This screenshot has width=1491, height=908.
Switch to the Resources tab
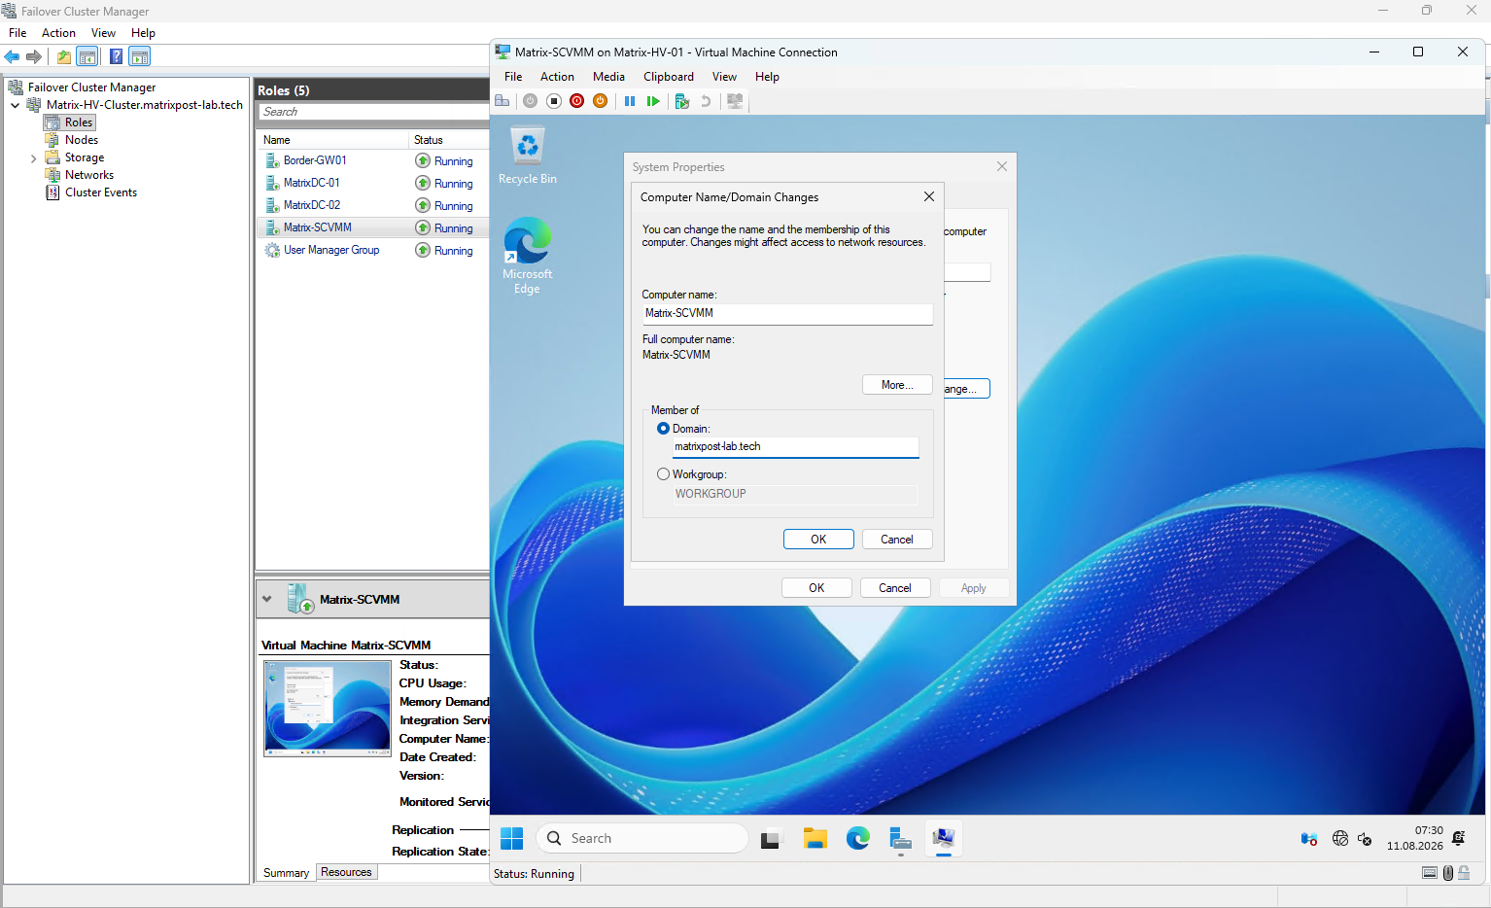[346, 872]
